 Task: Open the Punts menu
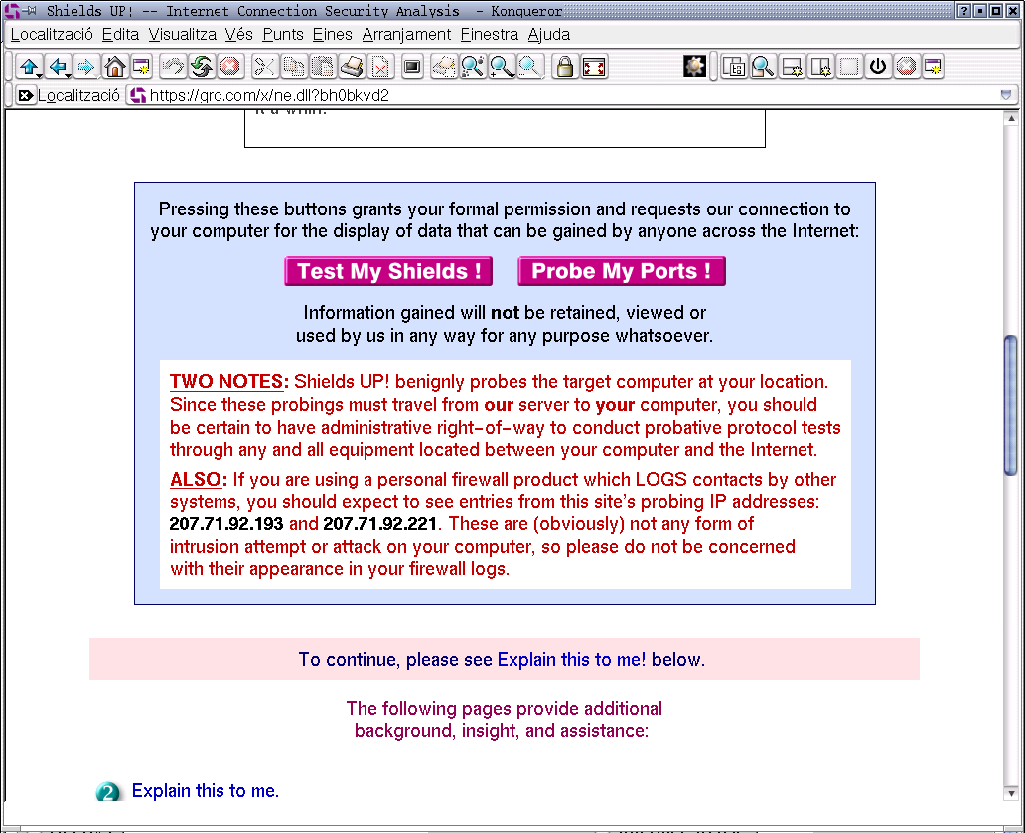(283, 35)
